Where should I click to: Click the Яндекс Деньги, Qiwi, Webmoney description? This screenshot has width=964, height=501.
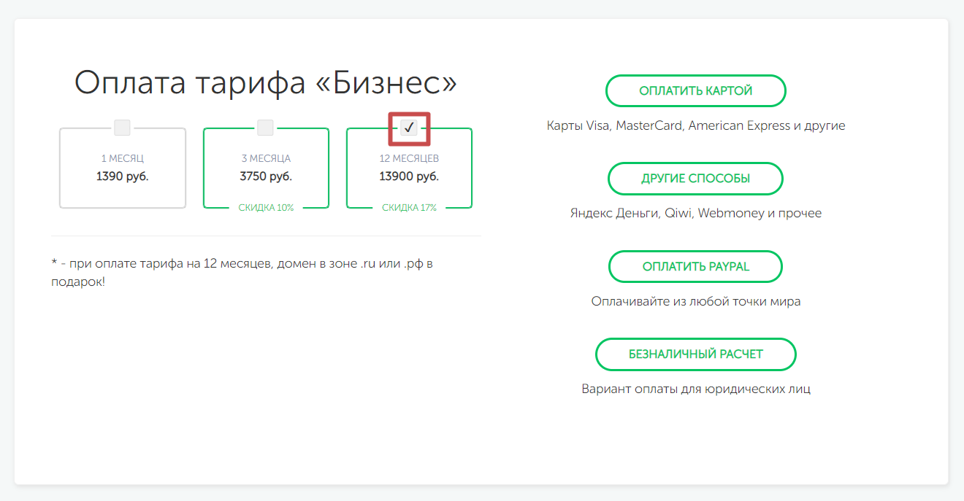(x=695, y=214)
